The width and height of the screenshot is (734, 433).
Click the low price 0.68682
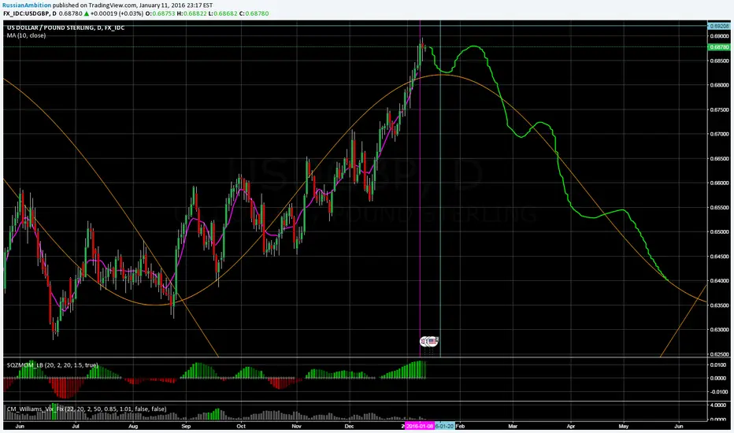(225, 13)
